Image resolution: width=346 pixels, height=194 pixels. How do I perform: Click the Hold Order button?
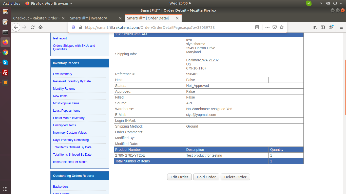(206, 177)
